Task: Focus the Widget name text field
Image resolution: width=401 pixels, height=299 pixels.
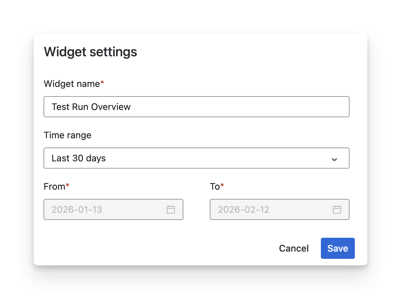Action: click(196, 107)
